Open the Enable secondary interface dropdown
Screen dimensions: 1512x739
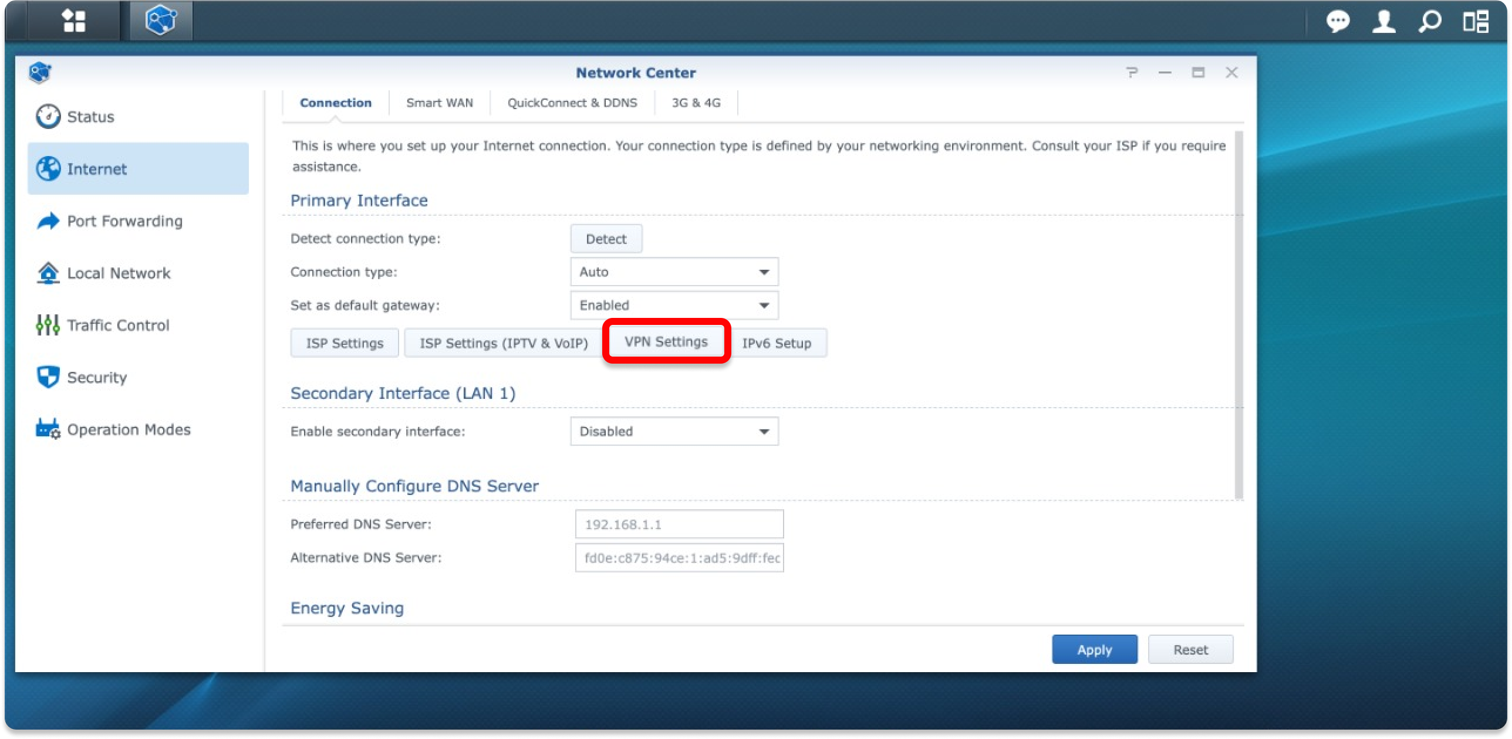674,432
